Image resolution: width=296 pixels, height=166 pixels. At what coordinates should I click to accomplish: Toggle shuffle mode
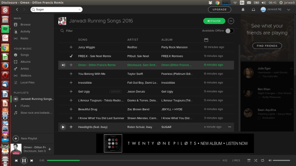(256, 160)
